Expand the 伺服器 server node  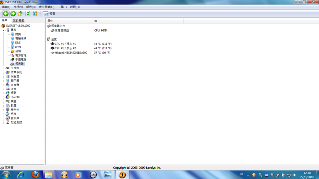pos(3,77)
